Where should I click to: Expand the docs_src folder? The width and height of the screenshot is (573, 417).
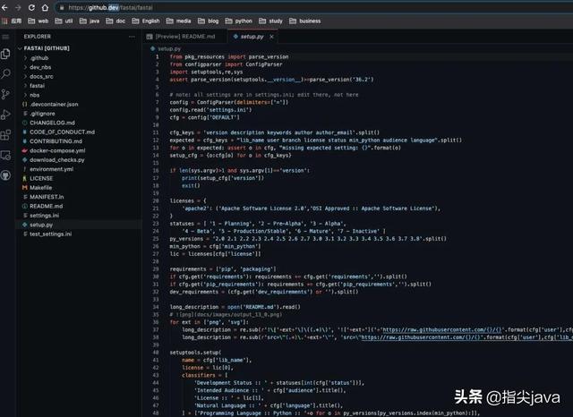click(x=41, y=76)
